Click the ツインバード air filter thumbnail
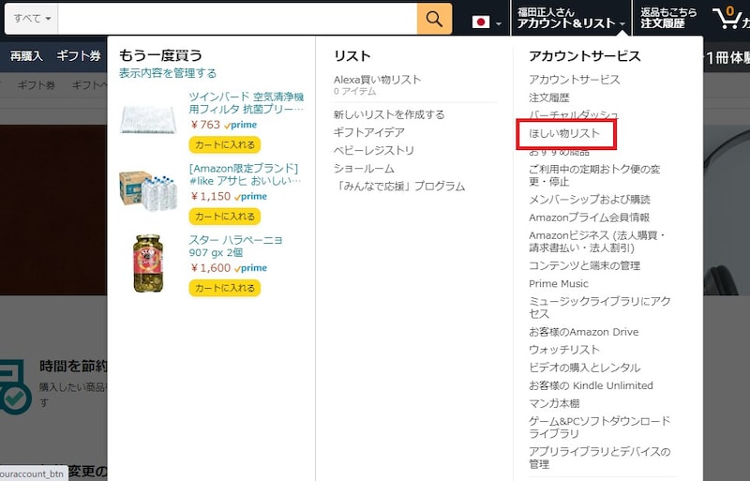This screenshot has width=750, height=481. (x=149, y=118)
